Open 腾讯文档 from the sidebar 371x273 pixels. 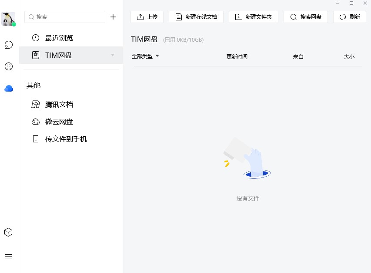click(x=59, y=104)
